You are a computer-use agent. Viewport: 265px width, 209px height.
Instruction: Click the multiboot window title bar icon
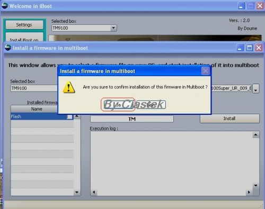pos(8,48)
